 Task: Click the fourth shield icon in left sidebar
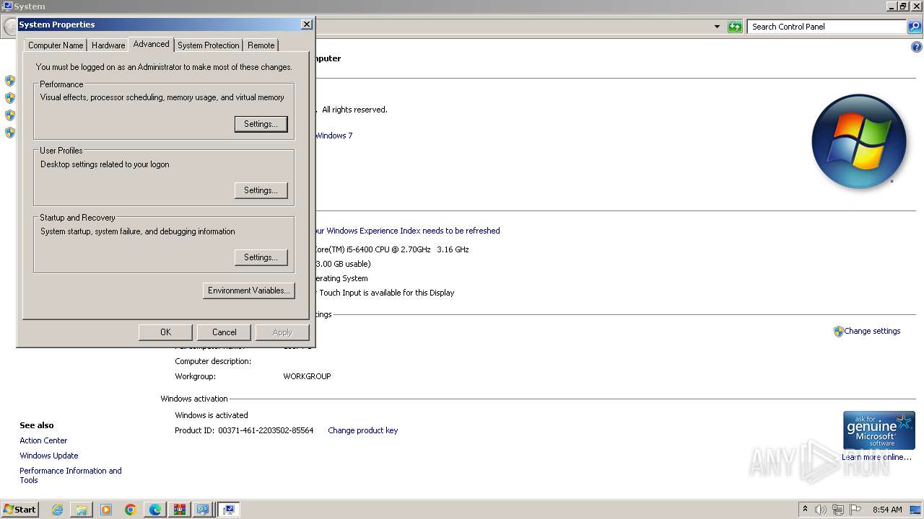(10, 133)
